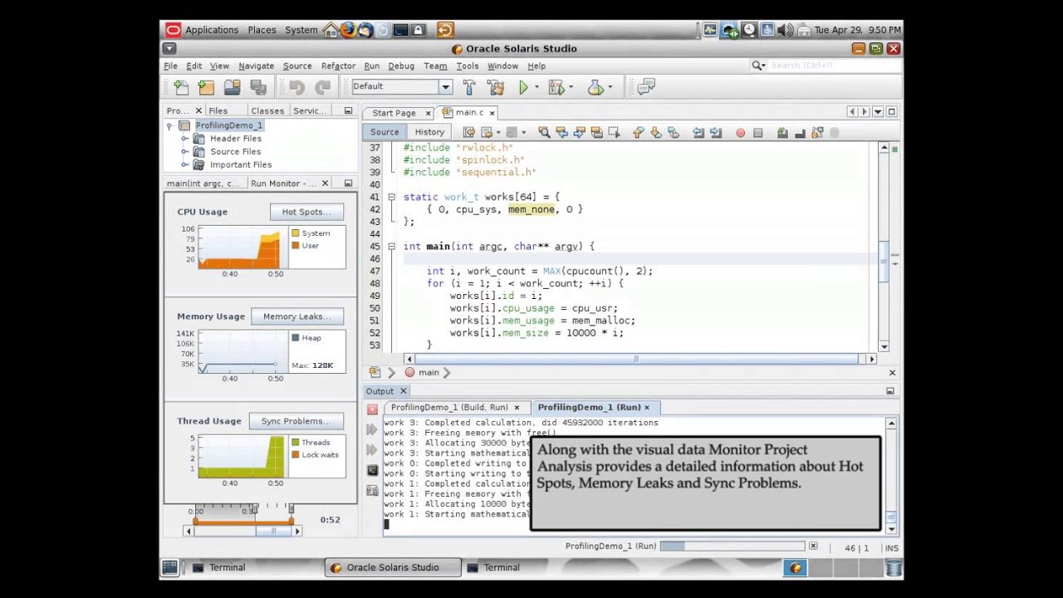
Task: Click the Run Monitor horizontal scrollbar thumb
Action: click(x=272, y=532)
